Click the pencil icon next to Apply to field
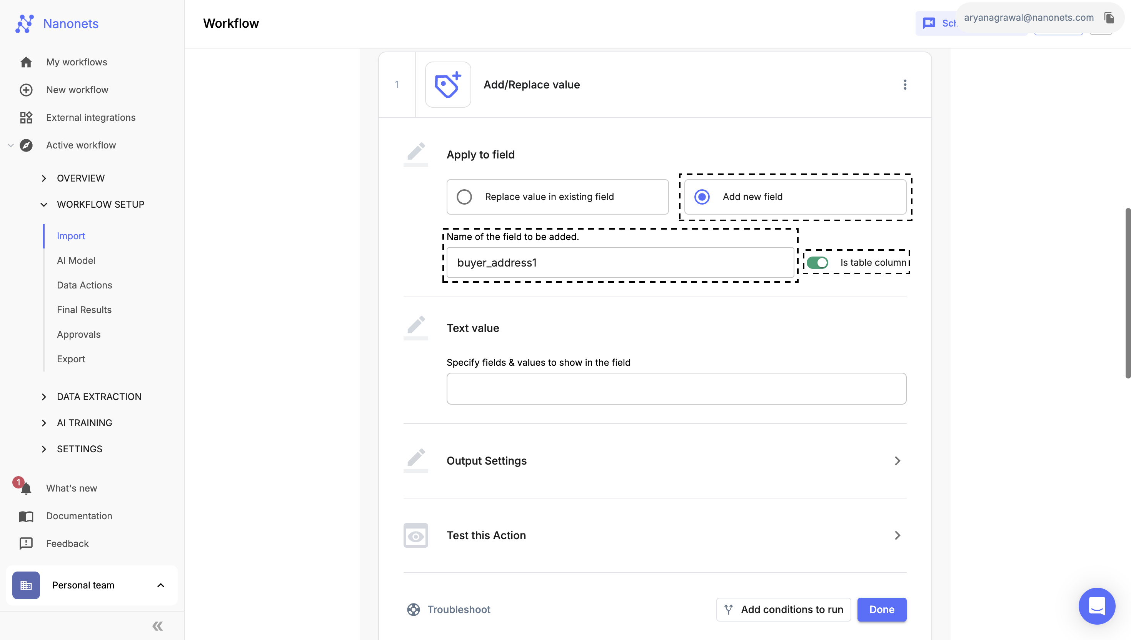Viewport: 1131px width, 640px height. [416, 153]
